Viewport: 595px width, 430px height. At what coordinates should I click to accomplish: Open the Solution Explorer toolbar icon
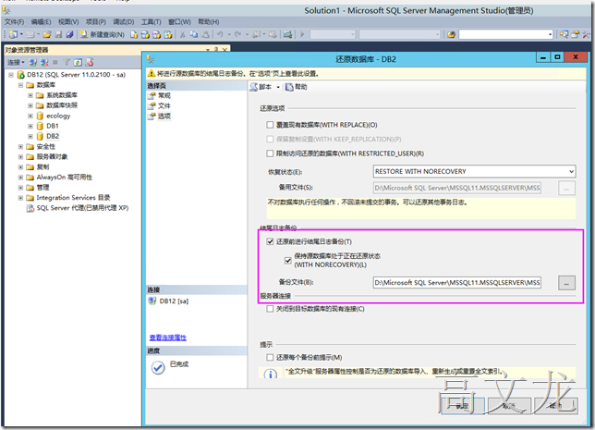pos(564,34)
